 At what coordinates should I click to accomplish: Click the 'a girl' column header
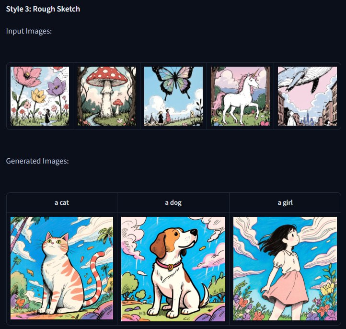[x=285, y=202]
